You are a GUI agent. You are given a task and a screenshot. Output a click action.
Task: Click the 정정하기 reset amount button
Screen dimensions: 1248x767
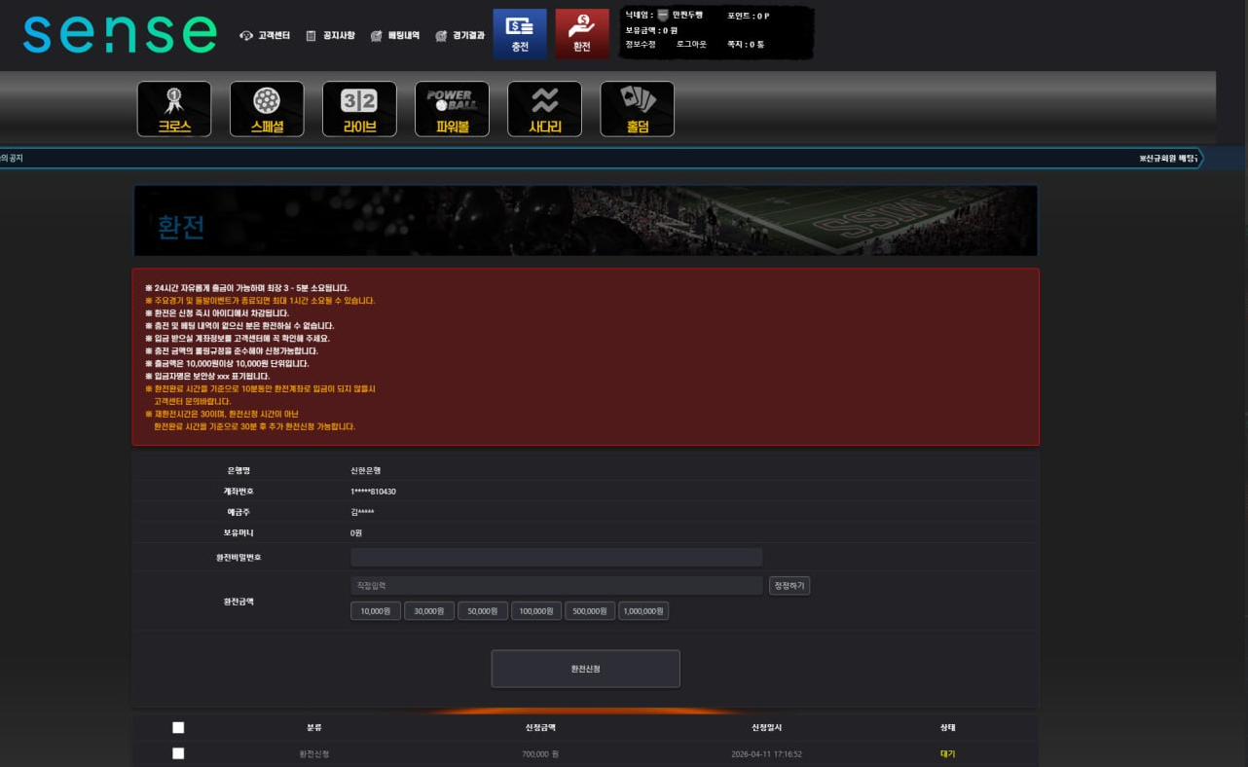point(789,586)
